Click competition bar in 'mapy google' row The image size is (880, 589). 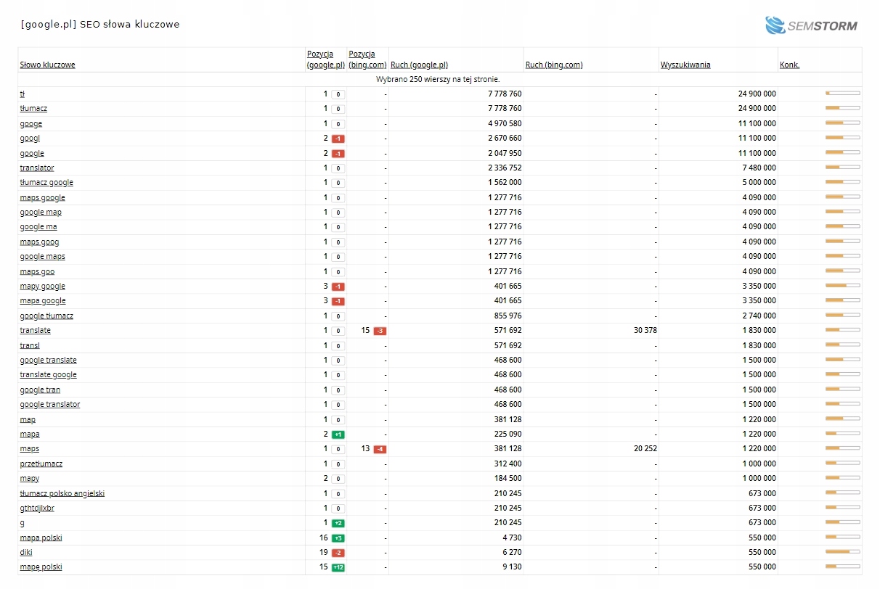point(843,286)
